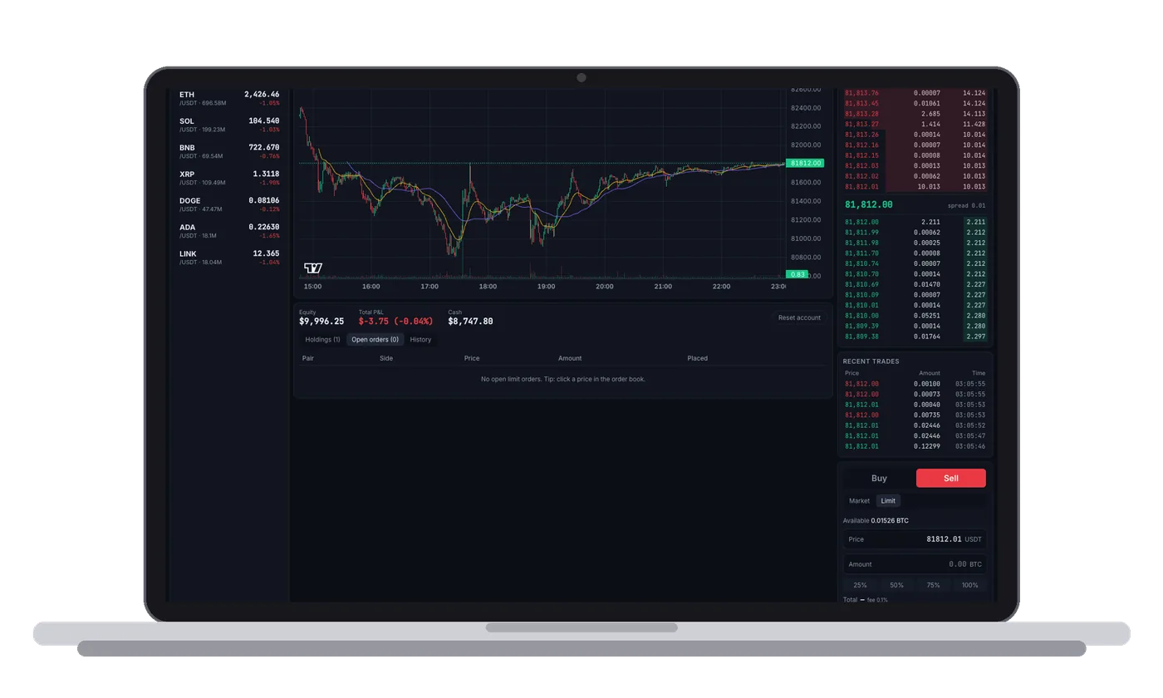Click the Side column header
Screen dimensions: 1163x698
point(386,358)
